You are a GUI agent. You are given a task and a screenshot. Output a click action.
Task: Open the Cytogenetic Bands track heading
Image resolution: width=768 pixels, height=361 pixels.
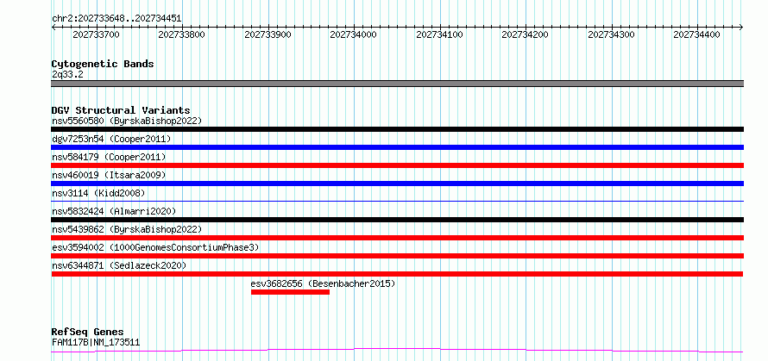coord(103,64)
